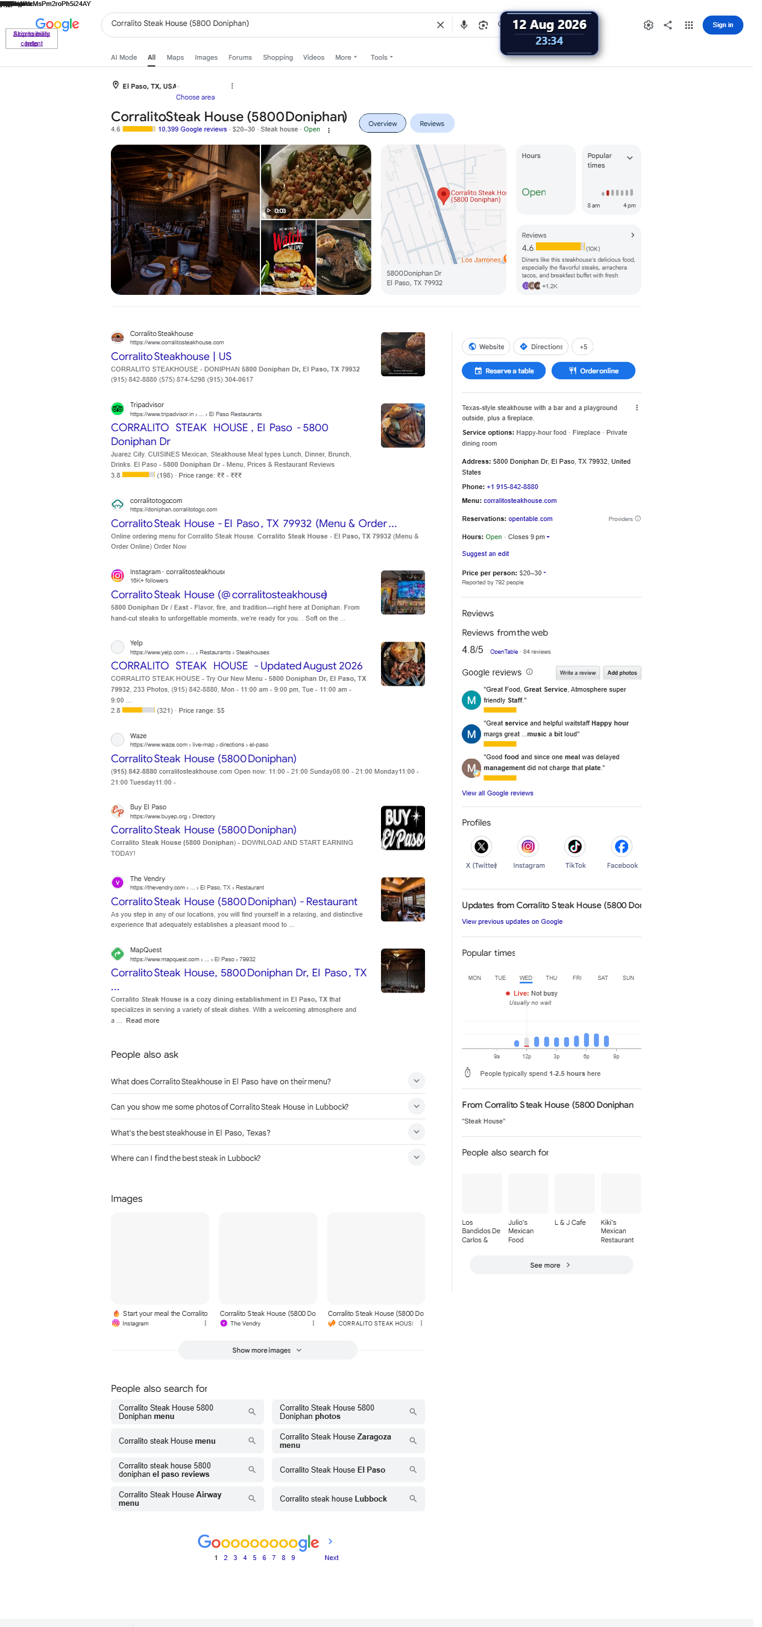Click the Google logo
The height and width of the screenshot is (1627, 762).
57,25
